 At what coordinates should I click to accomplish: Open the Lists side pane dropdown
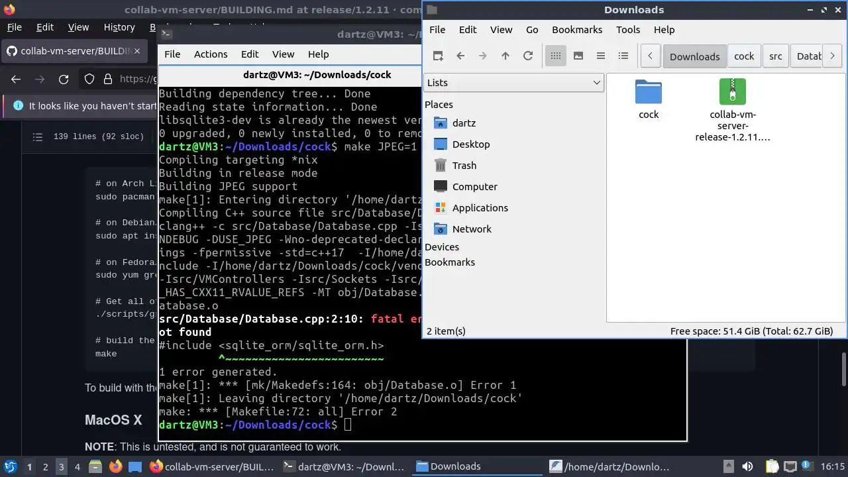pyautogui.click(x=513, y=83)
